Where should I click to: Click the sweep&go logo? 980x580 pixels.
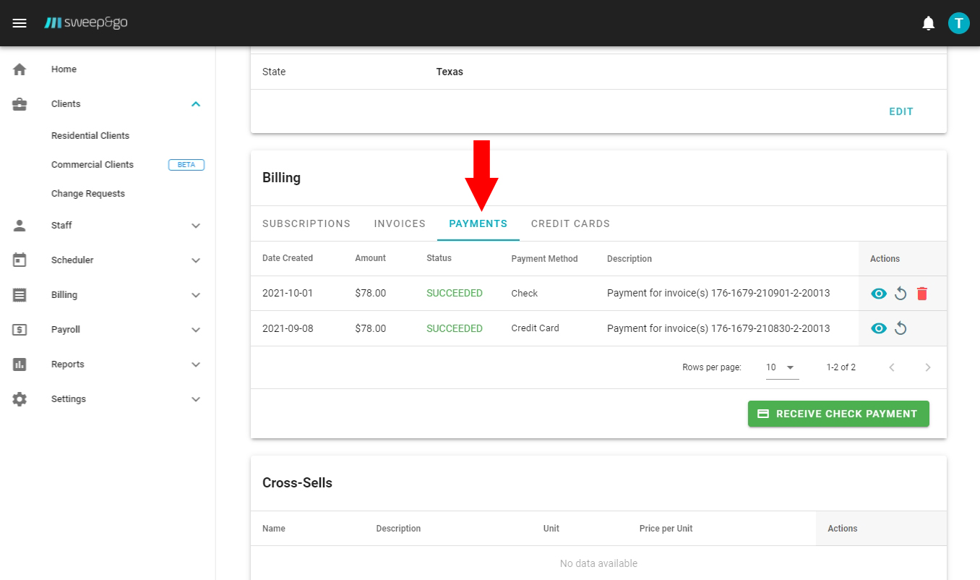coord(86,23)
